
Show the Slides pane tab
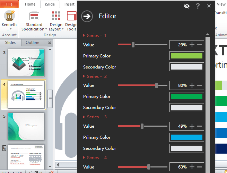click(10, 43)
